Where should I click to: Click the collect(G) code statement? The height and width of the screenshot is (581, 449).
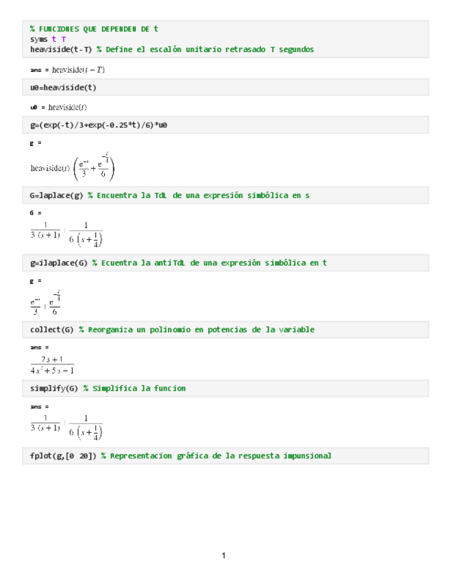51,330
